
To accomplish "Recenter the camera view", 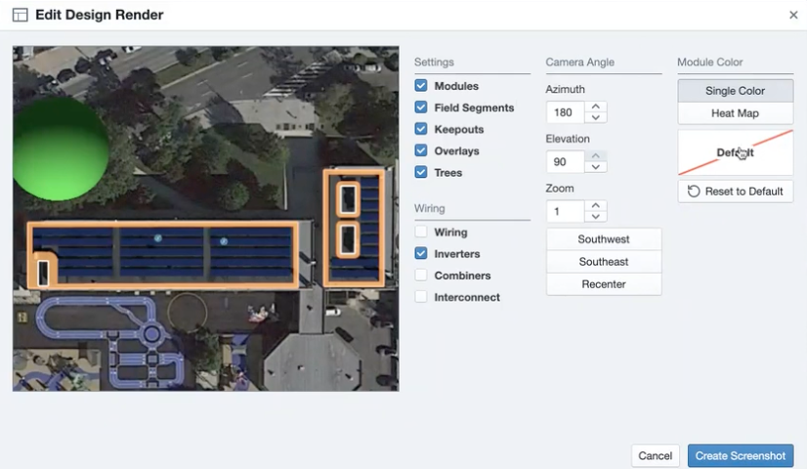I will point(604,284).
